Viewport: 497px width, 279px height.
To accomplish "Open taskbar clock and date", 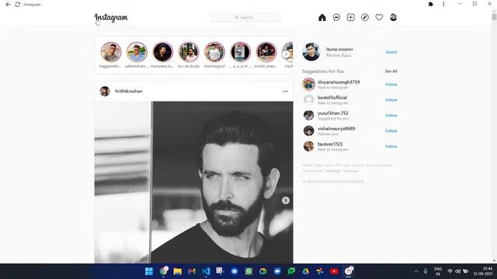I will tap(483, 271).
